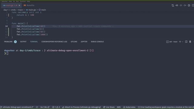Click Go 1.18.4 version in status bar
The width and height of the screenshot is (194, 109).
point(45,107)
